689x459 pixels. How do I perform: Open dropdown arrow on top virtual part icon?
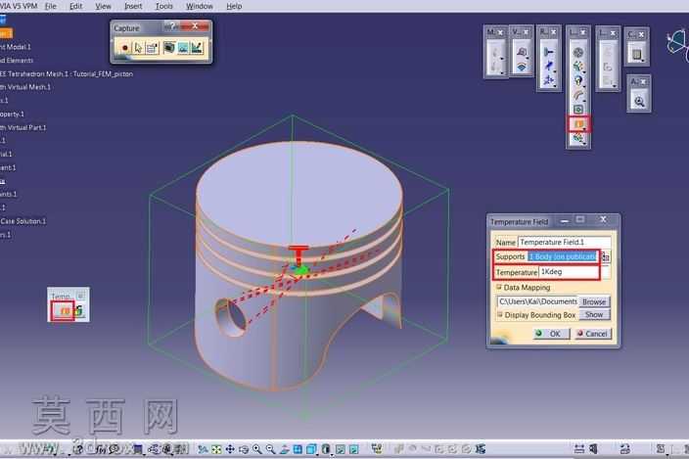click(x=528, y=58)
